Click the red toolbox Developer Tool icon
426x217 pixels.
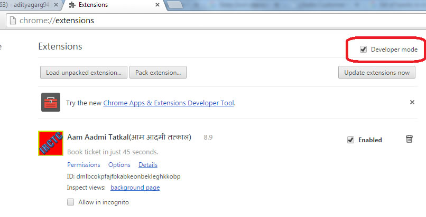click(x=51, y=102)
